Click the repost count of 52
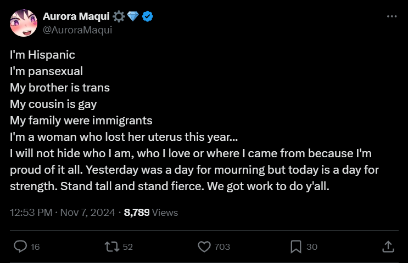Screen dimensions: 408x263 point(128,247)
